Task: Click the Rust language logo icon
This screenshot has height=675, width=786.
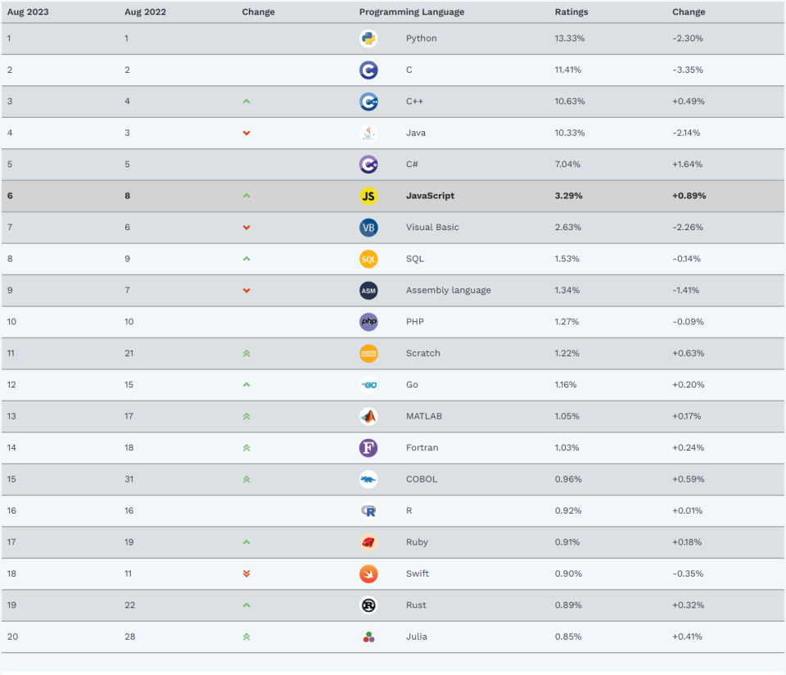Action: point(368,605)
